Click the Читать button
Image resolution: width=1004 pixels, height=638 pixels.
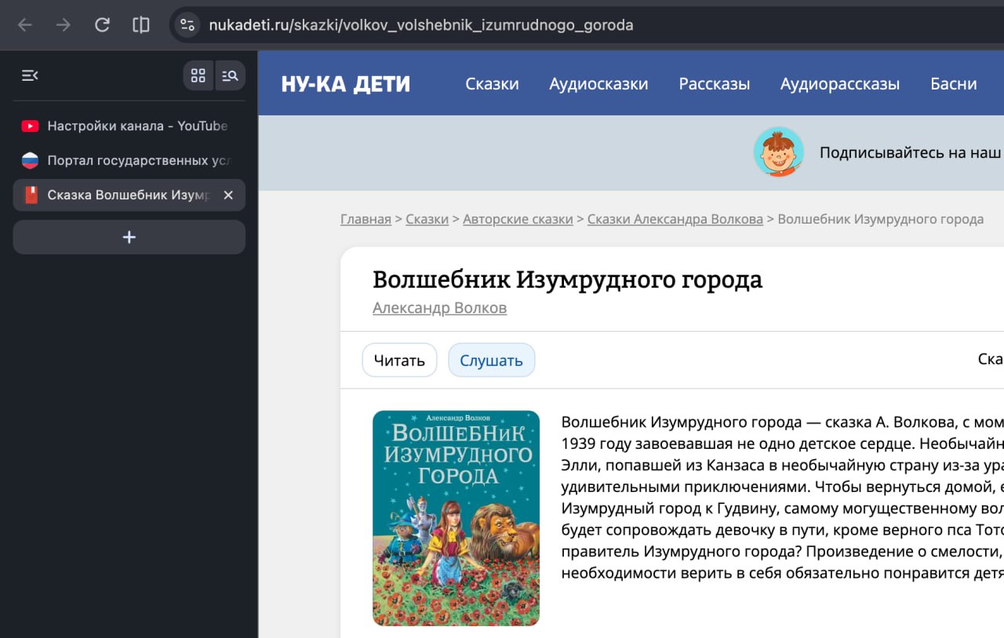[399, 360]
